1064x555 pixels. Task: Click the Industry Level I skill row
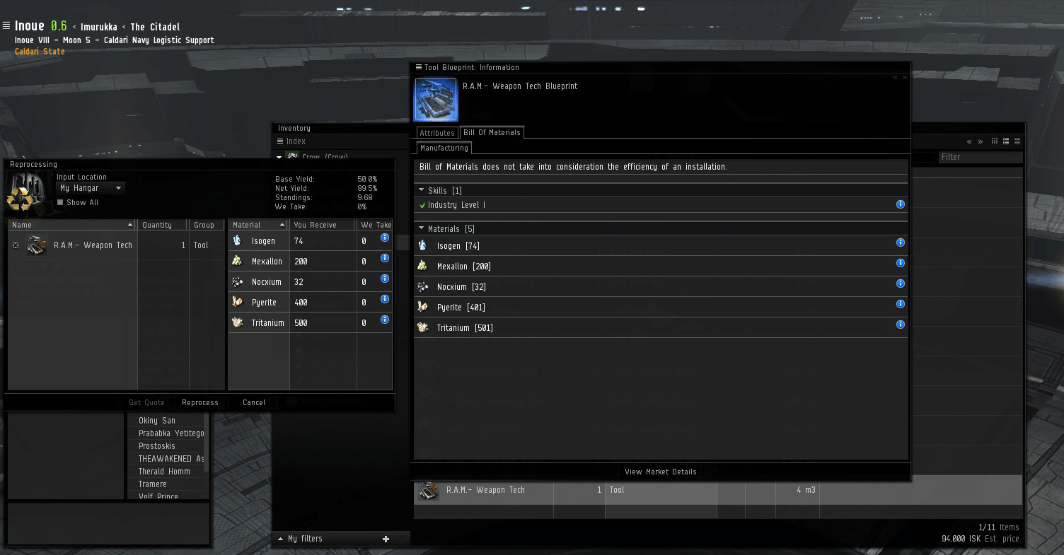661,205
